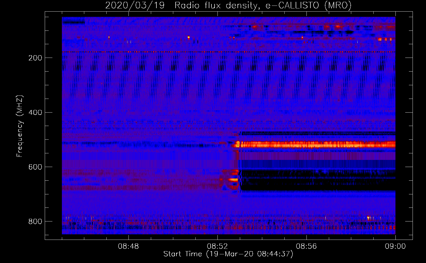Click the 600 frequency tick label
426x263 pixels.
click(35, 167)
